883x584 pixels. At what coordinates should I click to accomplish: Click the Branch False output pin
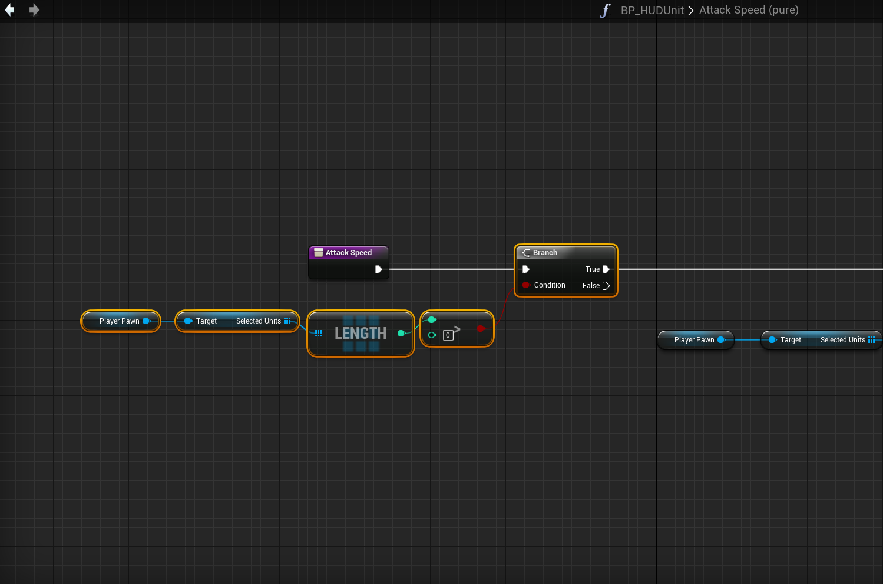coord(606,286)
